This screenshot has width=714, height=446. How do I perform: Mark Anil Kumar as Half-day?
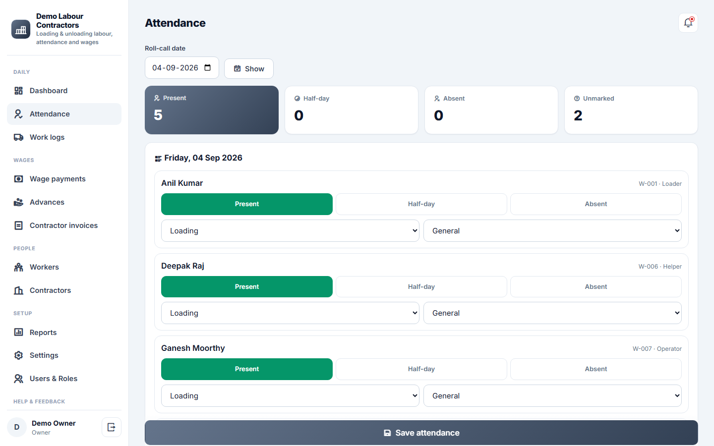(421, 204)
